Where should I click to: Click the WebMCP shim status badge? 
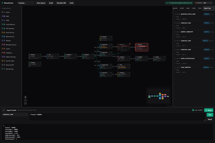pyautogui.click(x=204, y=3)
